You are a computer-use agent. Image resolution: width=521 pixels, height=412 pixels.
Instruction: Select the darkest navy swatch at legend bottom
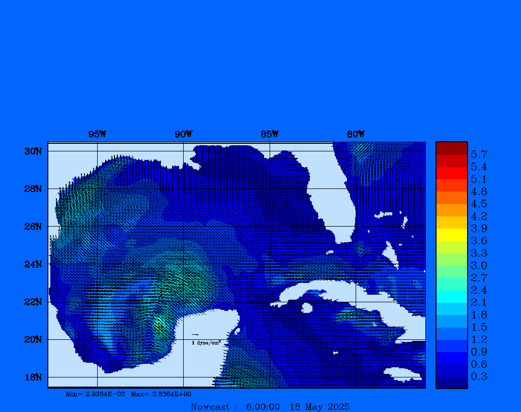[x=451, y=383]
